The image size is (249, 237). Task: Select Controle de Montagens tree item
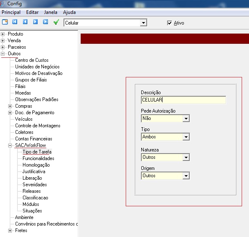pos(38,126)
